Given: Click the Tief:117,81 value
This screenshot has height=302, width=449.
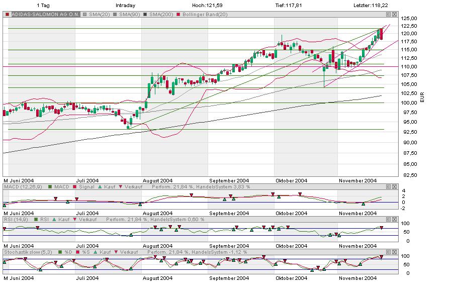Looking at the screenshot, I should pos(289,5).
